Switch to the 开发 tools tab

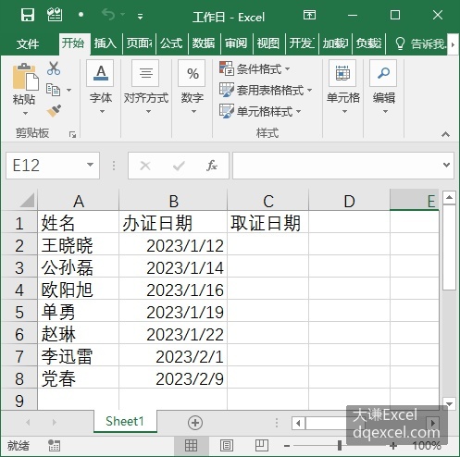coord(302,43)
